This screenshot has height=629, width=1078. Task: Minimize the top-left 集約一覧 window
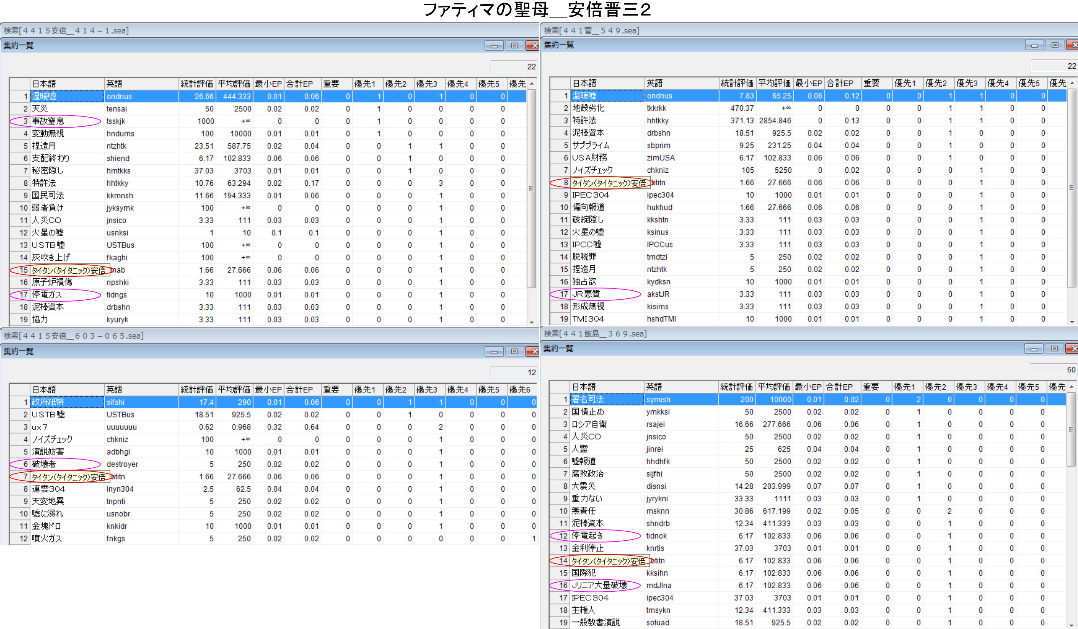(x=494, y=46)
